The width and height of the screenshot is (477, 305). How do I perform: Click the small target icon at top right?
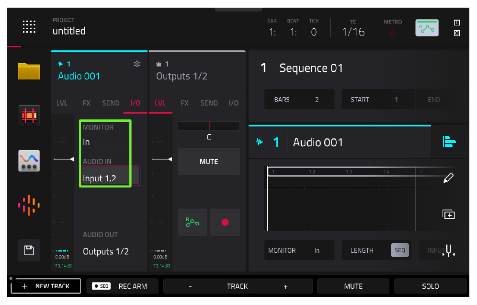coord(456,33)
